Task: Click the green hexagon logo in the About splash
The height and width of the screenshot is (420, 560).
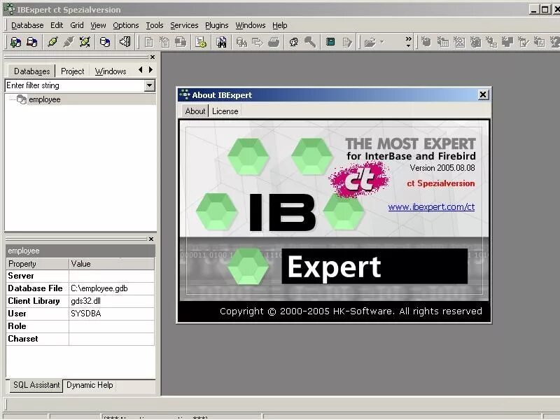Action: 248,155
